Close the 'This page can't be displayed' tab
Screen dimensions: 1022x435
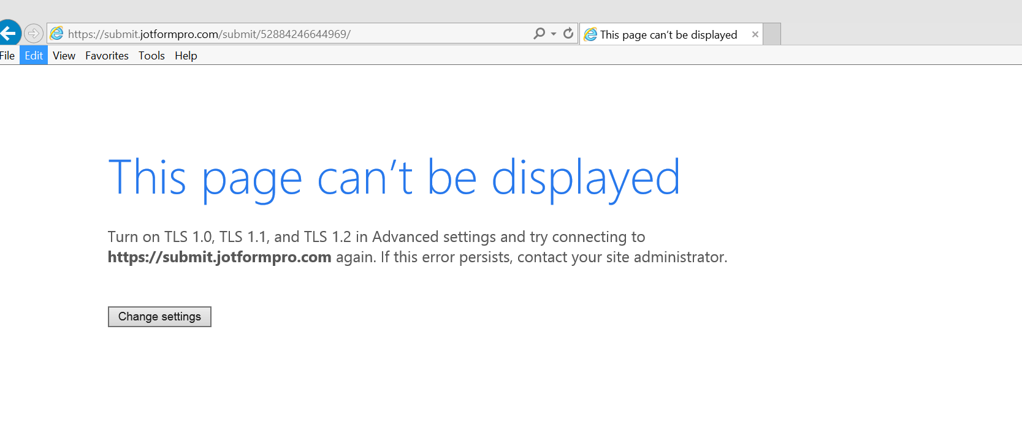755,35
